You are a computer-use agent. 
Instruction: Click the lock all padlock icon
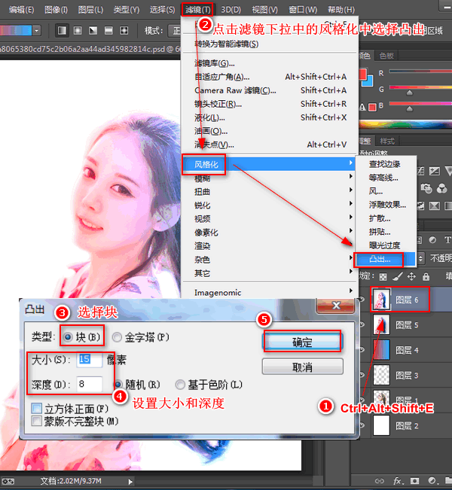tap(426, 276)
